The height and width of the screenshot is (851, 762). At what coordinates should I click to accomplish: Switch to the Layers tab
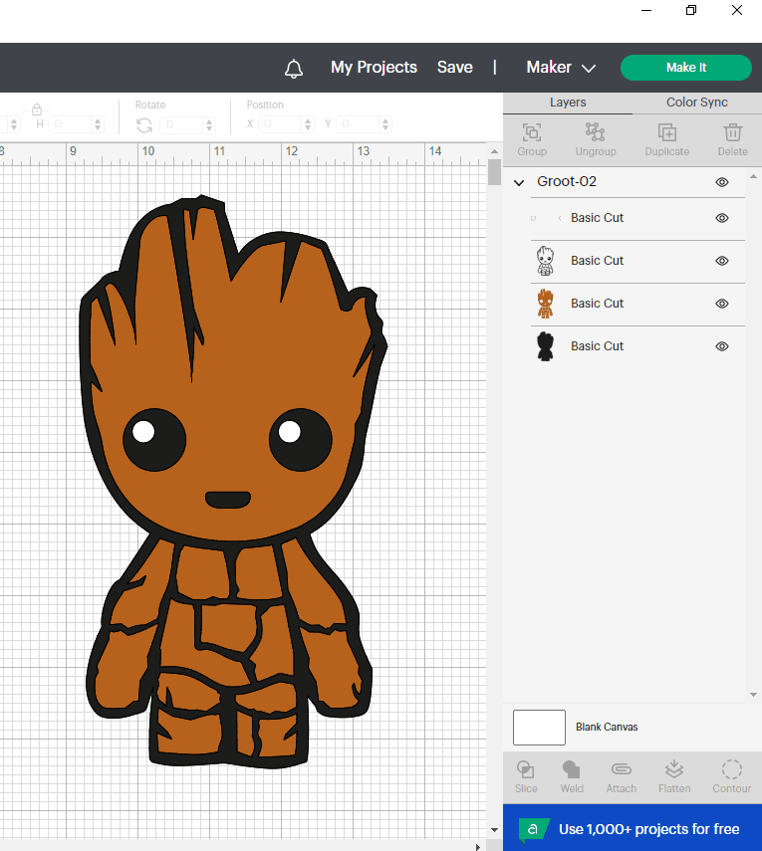(x=568, y=103)
